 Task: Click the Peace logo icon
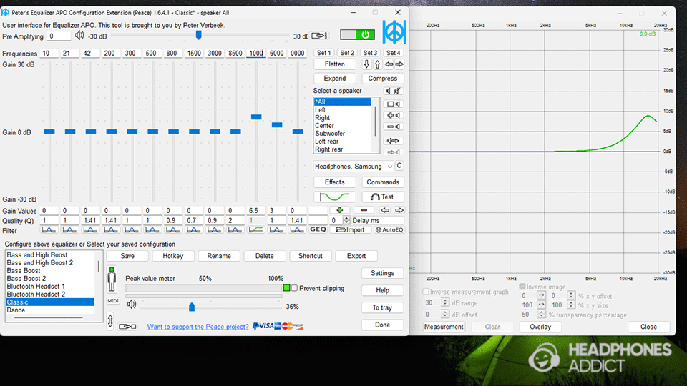click(394, 33)
